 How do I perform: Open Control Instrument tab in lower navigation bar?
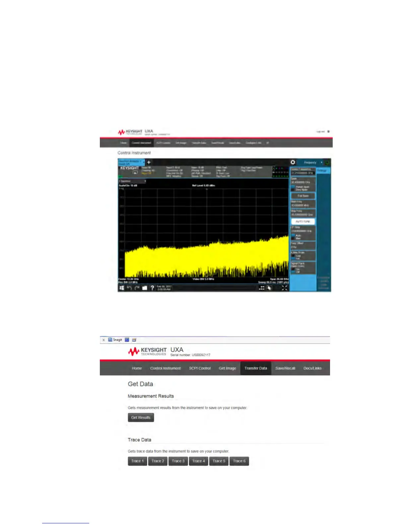[x=165, y=368]
